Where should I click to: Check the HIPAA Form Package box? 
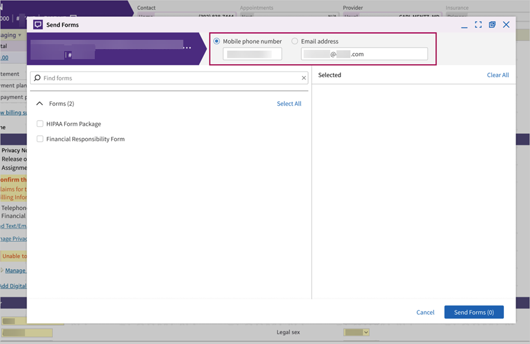click(40, 124)
